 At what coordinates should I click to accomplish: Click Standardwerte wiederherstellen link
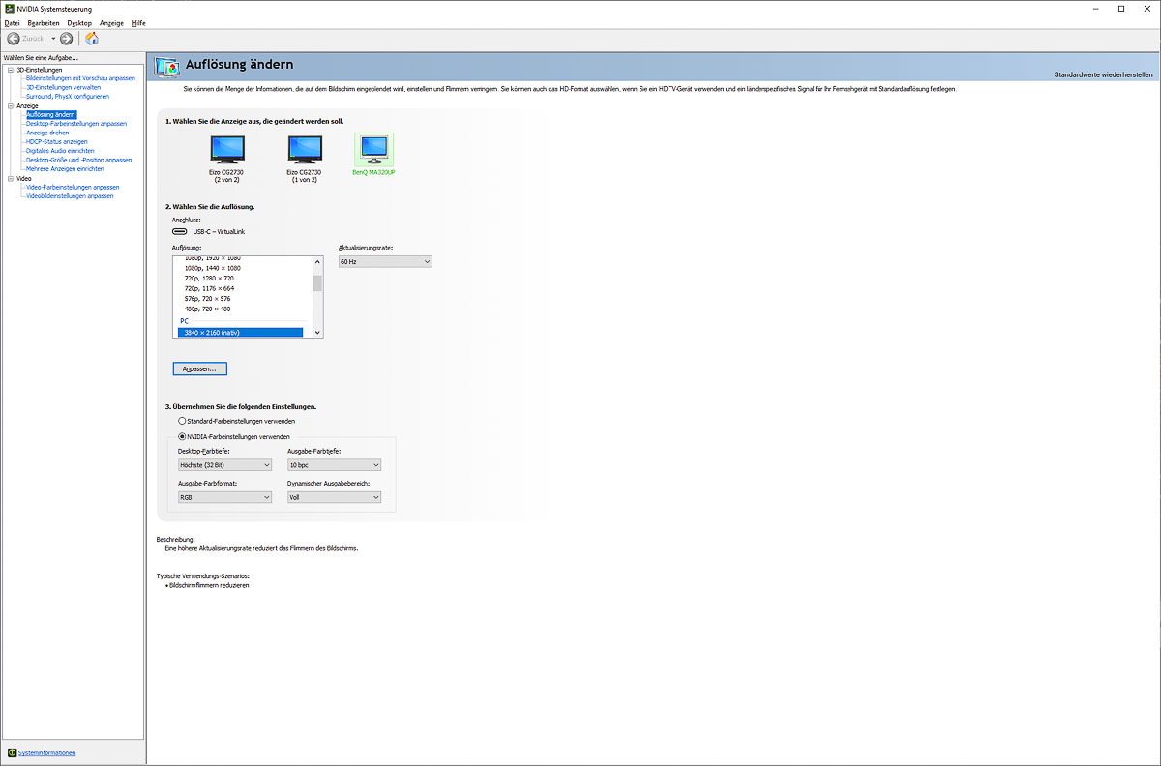[1103, 74]
